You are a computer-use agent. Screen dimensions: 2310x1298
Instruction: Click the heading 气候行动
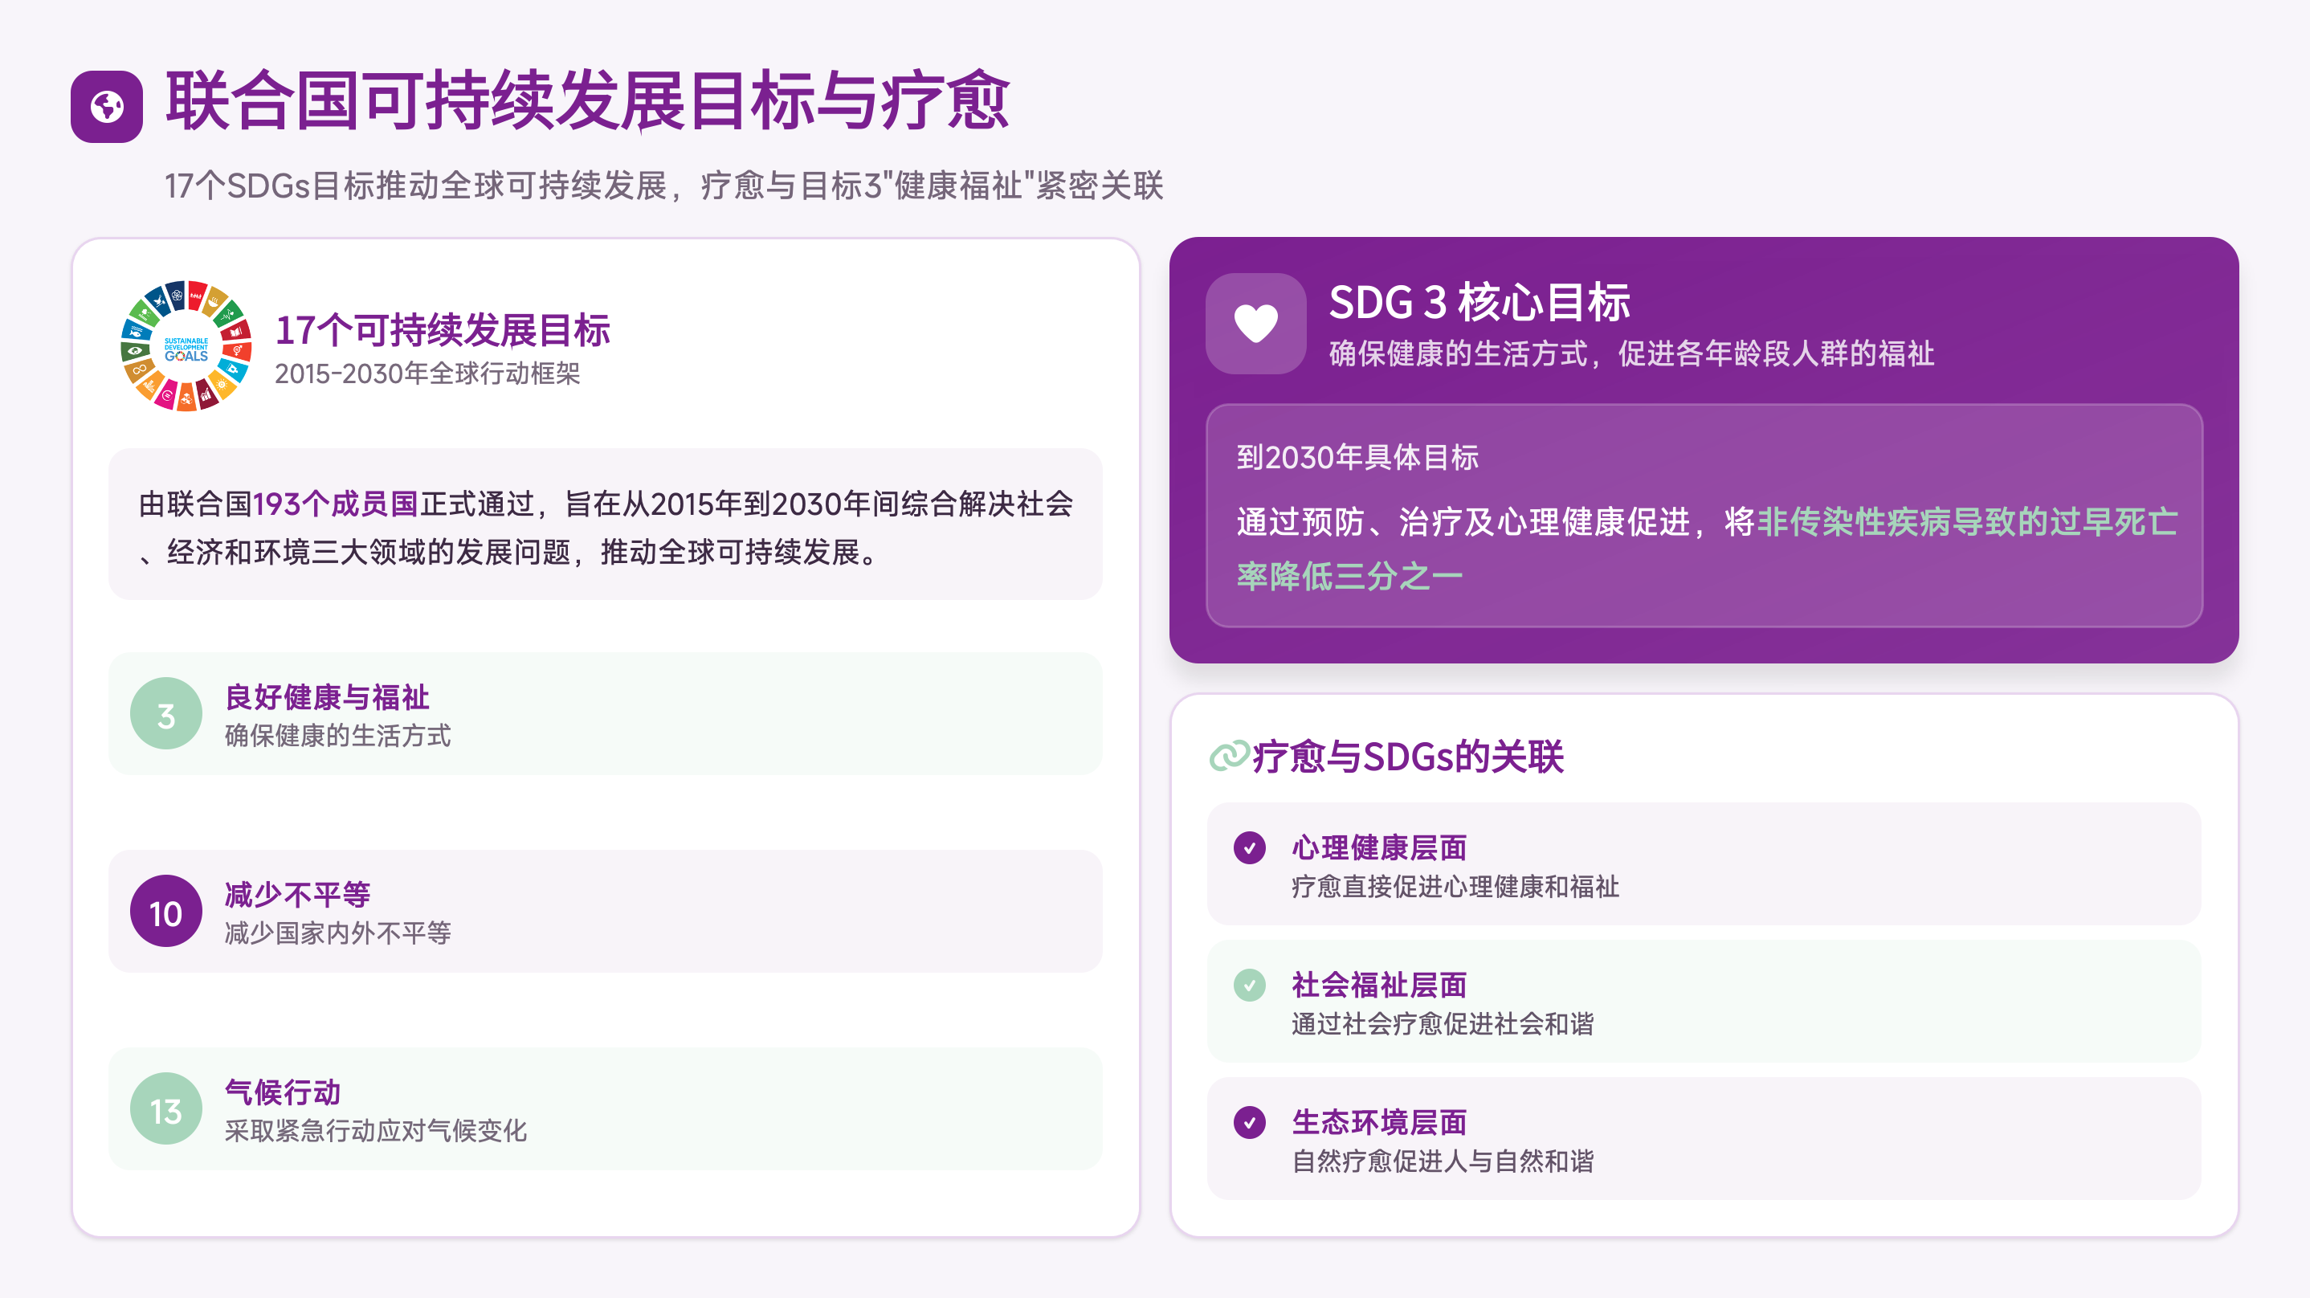[283, 1092]
